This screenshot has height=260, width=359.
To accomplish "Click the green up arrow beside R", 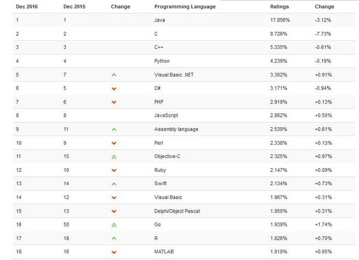I will pos(114,239).
